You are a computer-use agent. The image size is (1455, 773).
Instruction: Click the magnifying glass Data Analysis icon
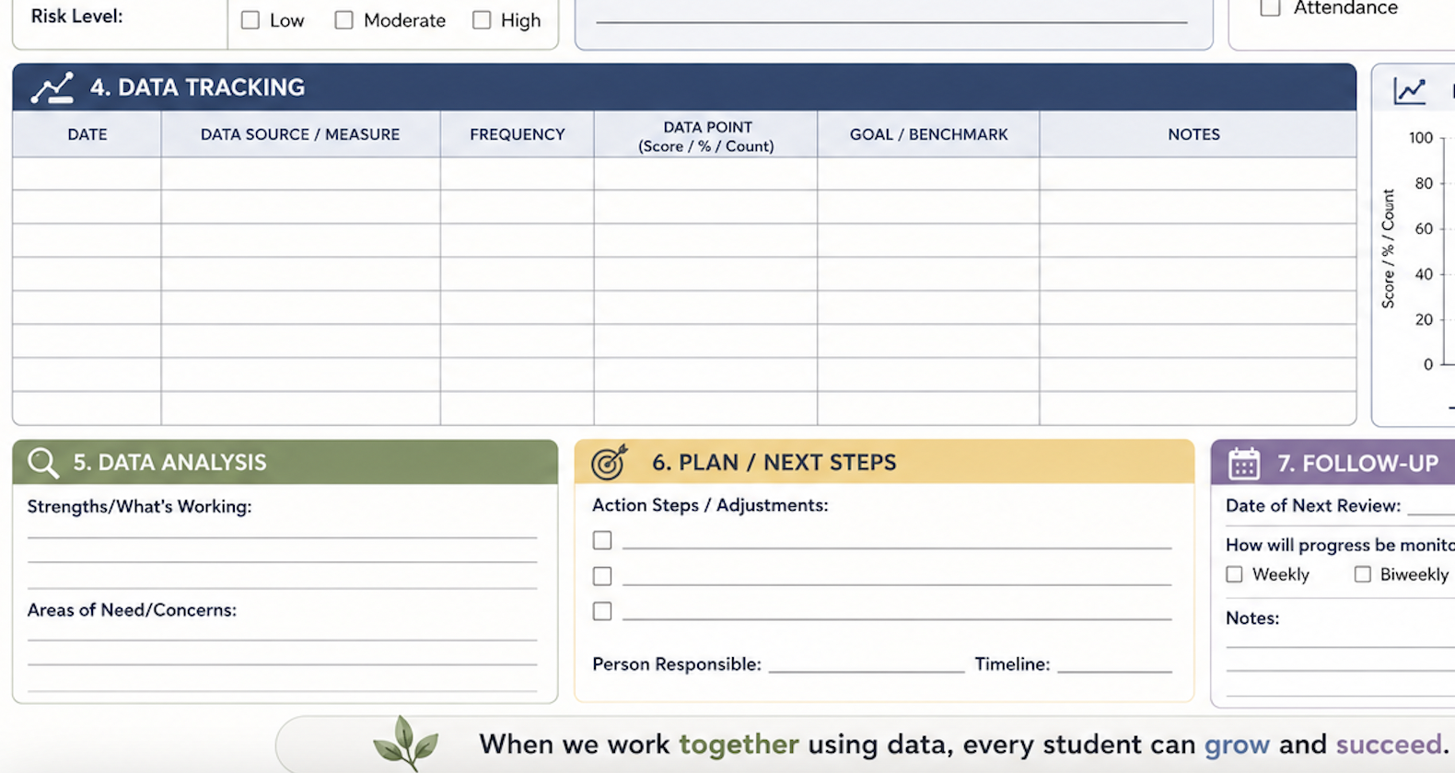point(42,462)
